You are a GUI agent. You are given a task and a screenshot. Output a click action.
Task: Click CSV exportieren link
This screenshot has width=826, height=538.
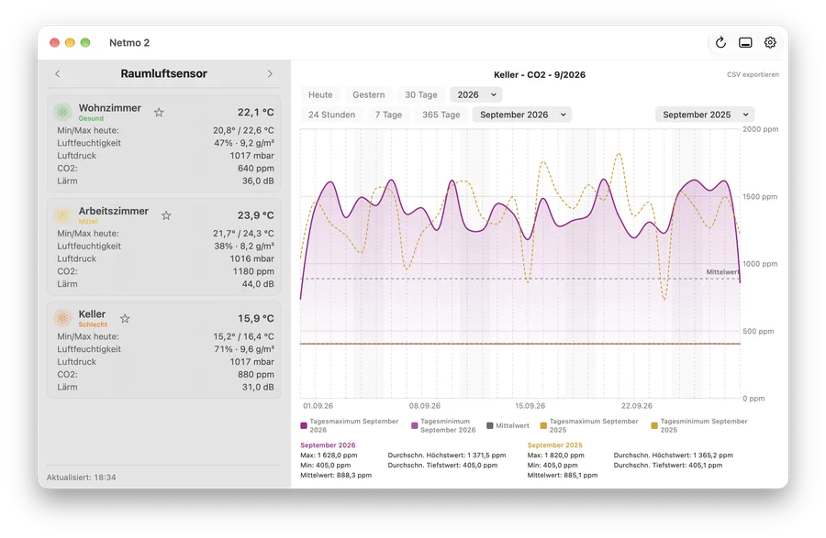[753, 74]
